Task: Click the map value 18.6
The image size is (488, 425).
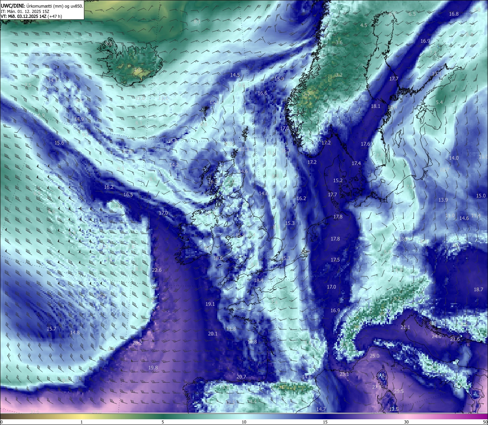Action: 218,258
